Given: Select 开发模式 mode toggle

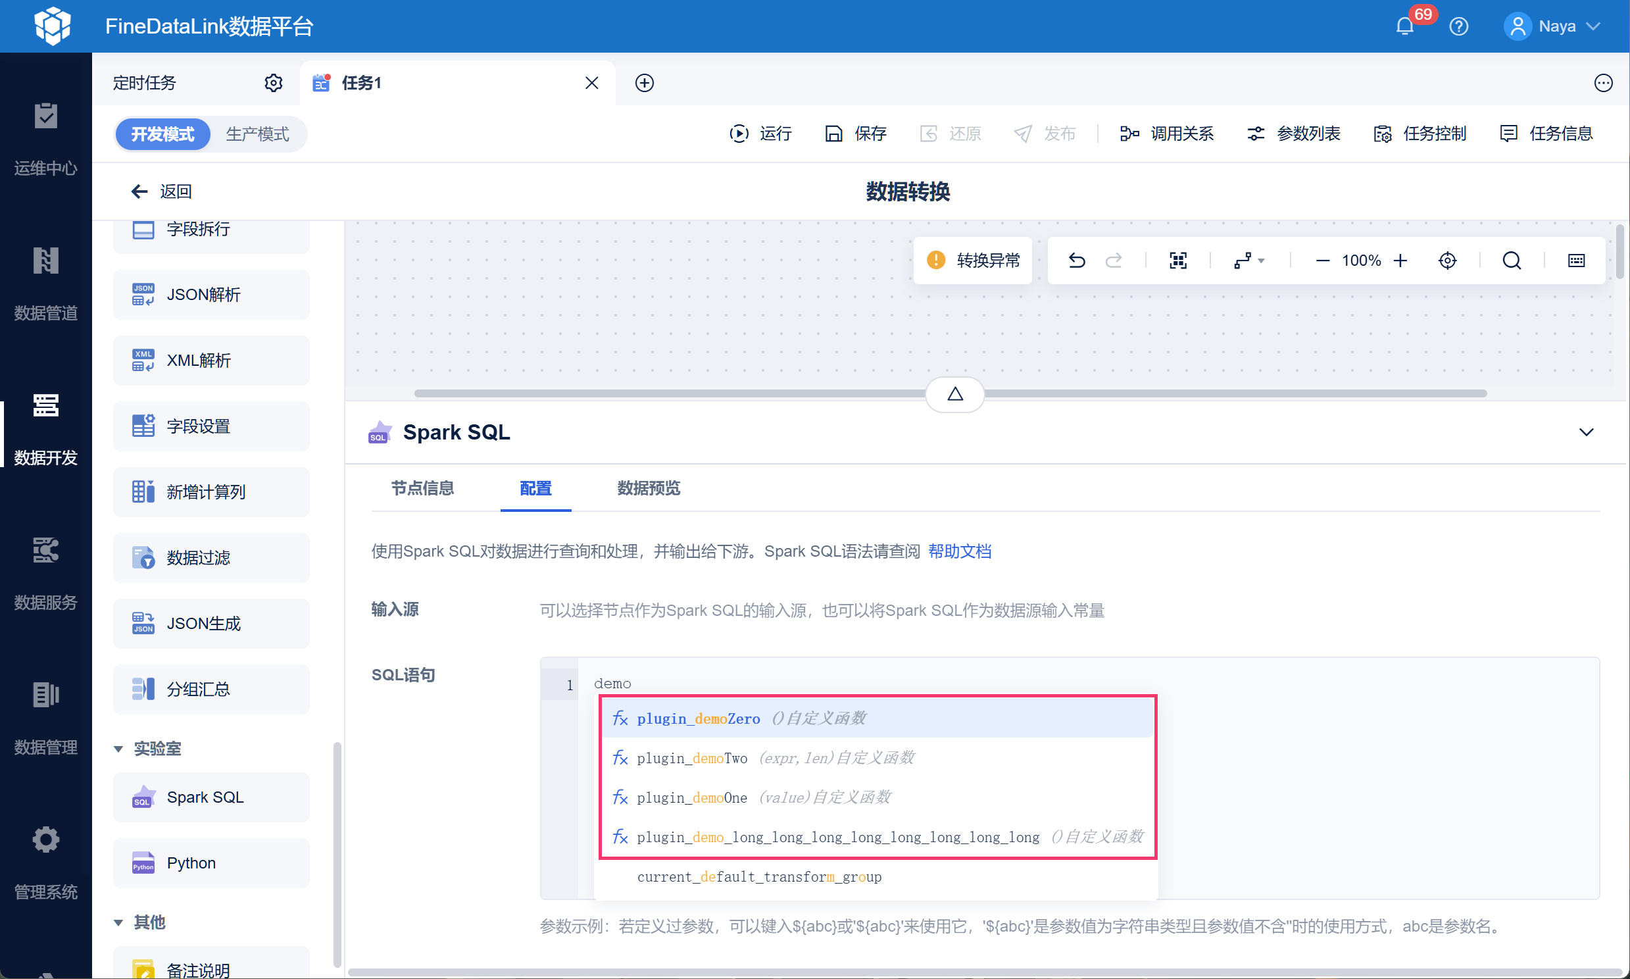Looking at the screenshot, I should coord(162,135).
